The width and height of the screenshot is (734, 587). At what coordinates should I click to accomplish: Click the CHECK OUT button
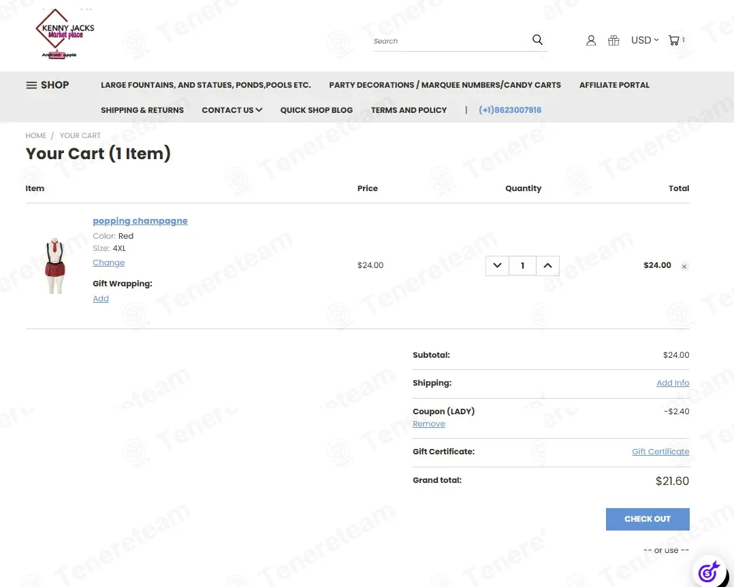pos(648,519)
